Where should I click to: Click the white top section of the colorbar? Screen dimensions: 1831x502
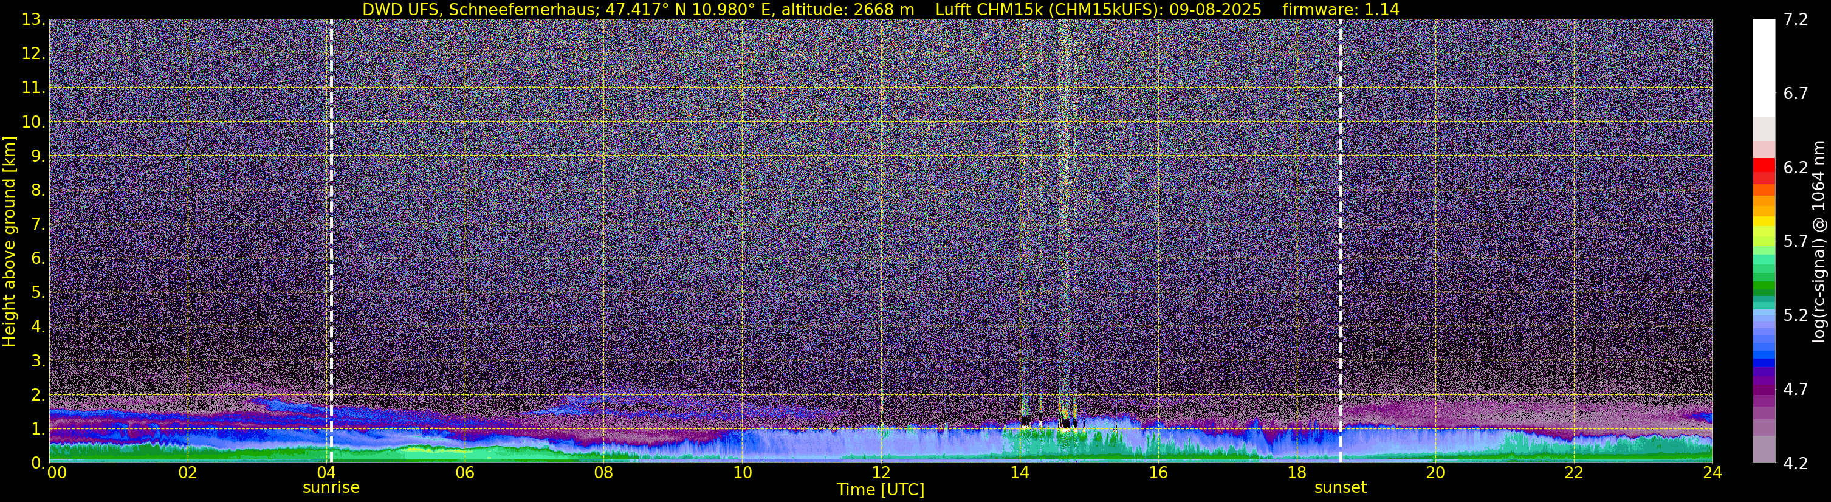click(1764, 67)
